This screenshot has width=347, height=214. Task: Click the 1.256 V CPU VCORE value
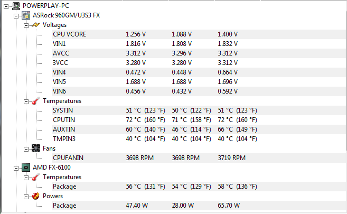tap(136, 34)
